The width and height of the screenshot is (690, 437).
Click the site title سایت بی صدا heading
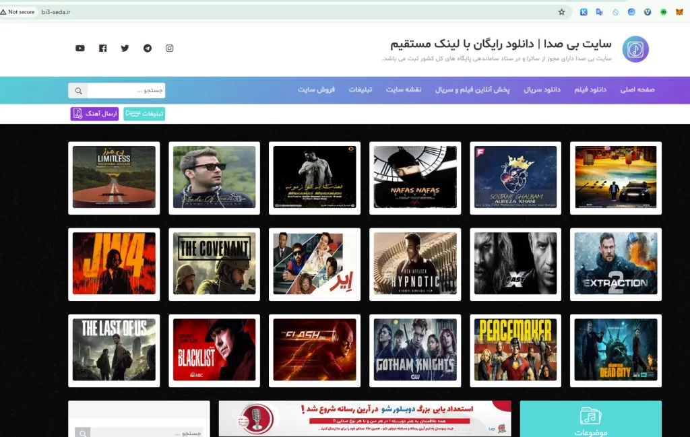(x=501, y=44)
